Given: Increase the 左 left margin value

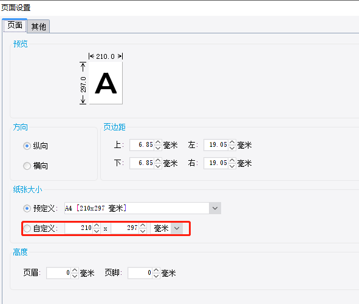Looking at the screenshot, I should (x=232, y=142).
